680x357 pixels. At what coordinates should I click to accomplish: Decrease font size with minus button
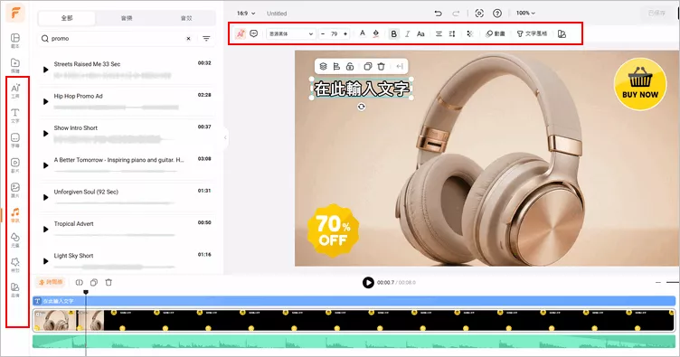tap(323, 33)
